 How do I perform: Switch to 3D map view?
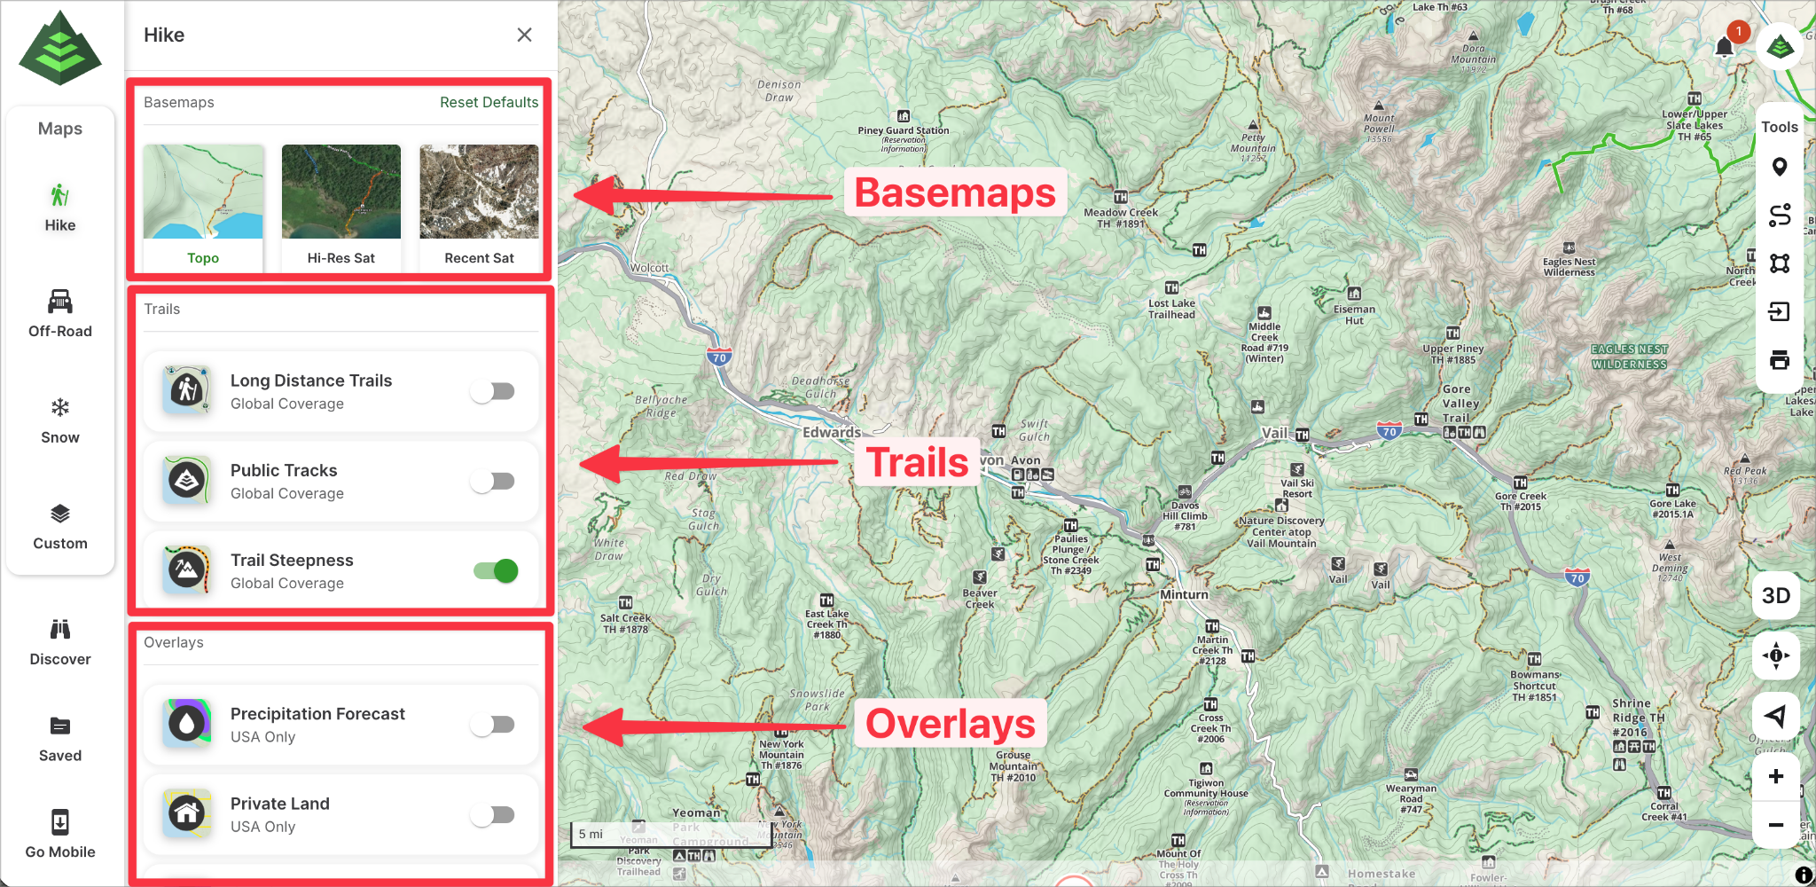(1775, 595)
